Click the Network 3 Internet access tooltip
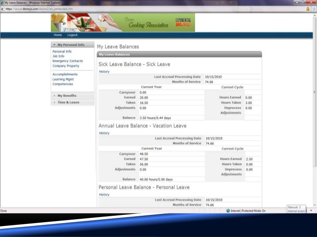The height and width of the screenshot is (237, 317). (297, 209)
